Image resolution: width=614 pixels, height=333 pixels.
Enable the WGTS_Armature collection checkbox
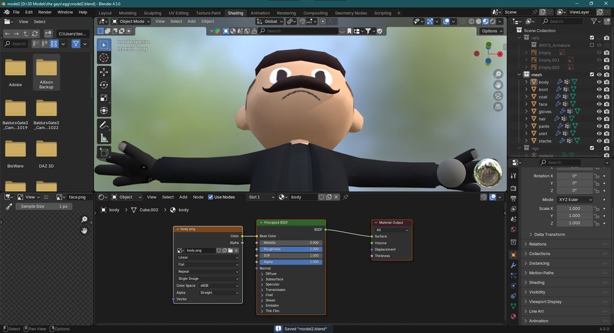pos(592,45)
